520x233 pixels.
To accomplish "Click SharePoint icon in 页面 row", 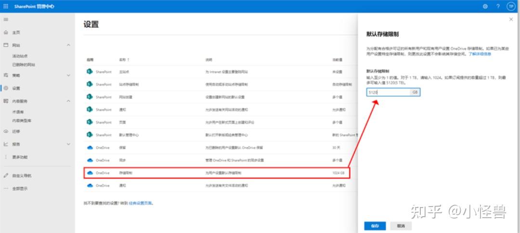I will pyautogui.click(x=89, y=122).
